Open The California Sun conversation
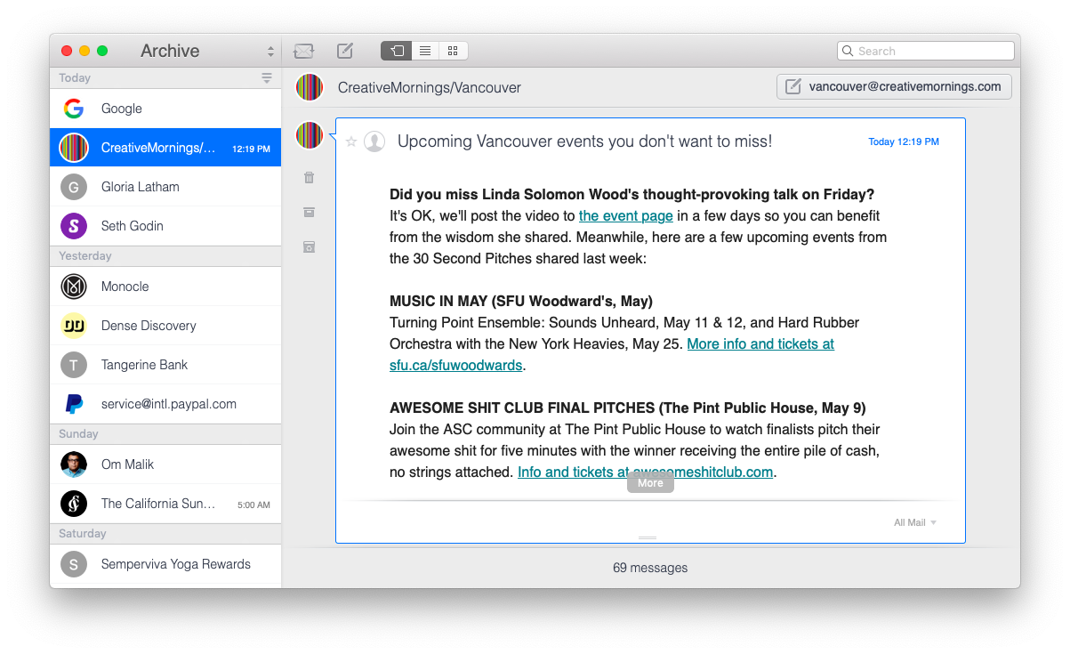 pyautogui.click(x=165, y=504)
